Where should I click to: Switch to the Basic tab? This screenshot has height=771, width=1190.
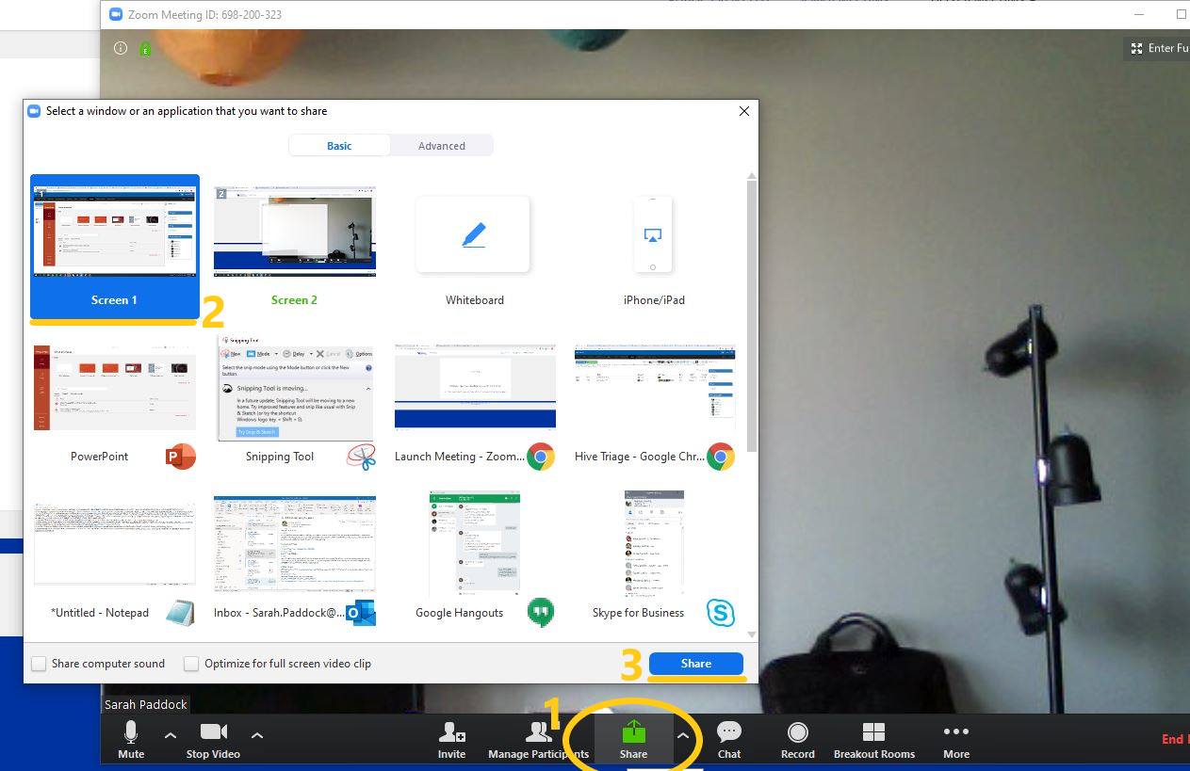tap(339, 146)
